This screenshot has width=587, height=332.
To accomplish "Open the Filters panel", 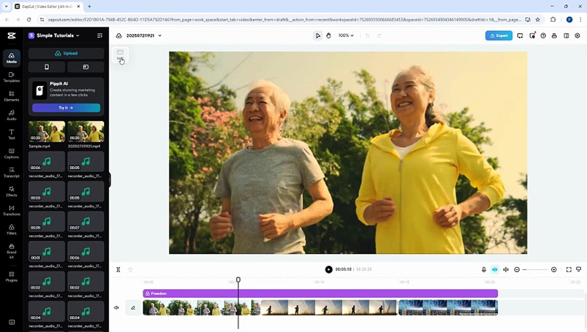I will (x=12, y=230).
